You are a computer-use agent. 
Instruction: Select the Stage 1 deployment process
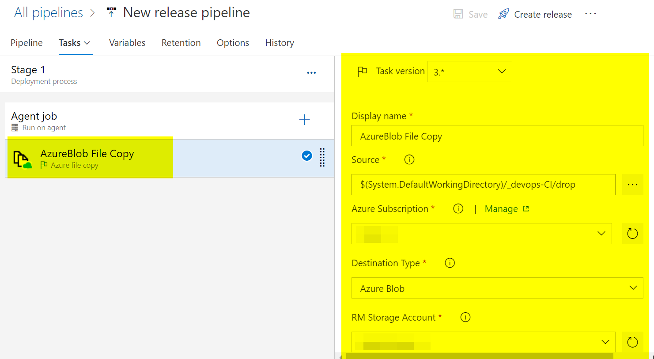click(x=167, y=74)
